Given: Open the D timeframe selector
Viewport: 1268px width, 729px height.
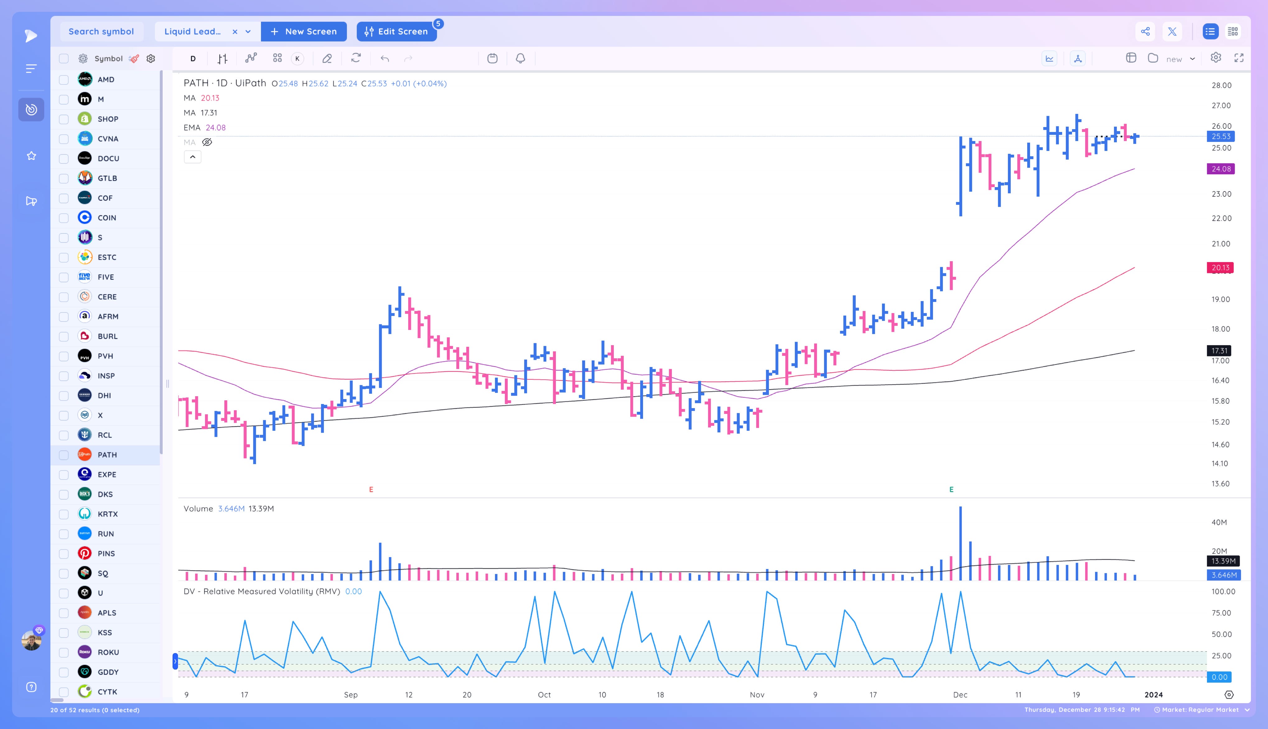Looking at the screenshot, I should pos(193,59).
